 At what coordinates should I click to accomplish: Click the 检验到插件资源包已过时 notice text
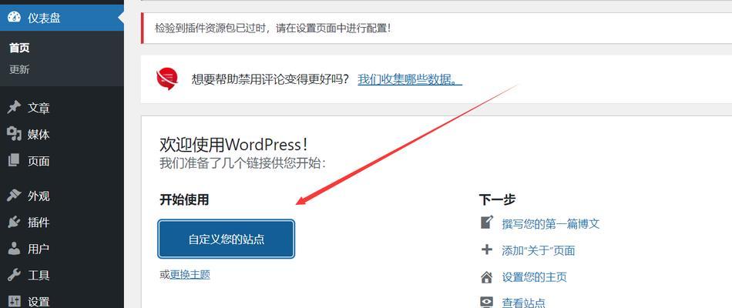[x=273, y=28]
